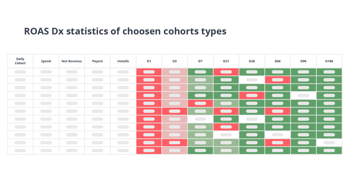Sort by the Spend column header
The height and width of the screenshot is (191, 351).
click(46, 61)
